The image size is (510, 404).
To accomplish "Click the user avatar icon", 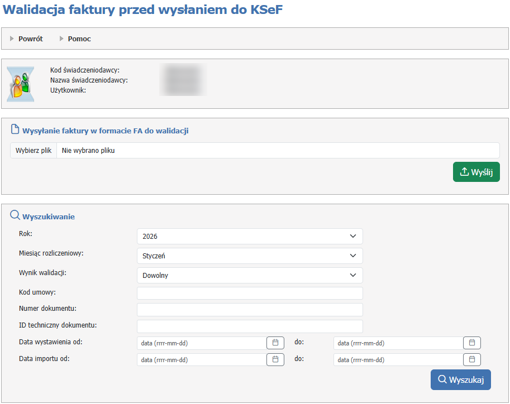I will pos(21,84).
